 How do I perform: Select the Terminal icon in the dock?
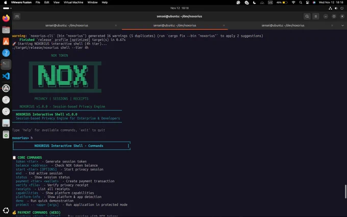6,64
